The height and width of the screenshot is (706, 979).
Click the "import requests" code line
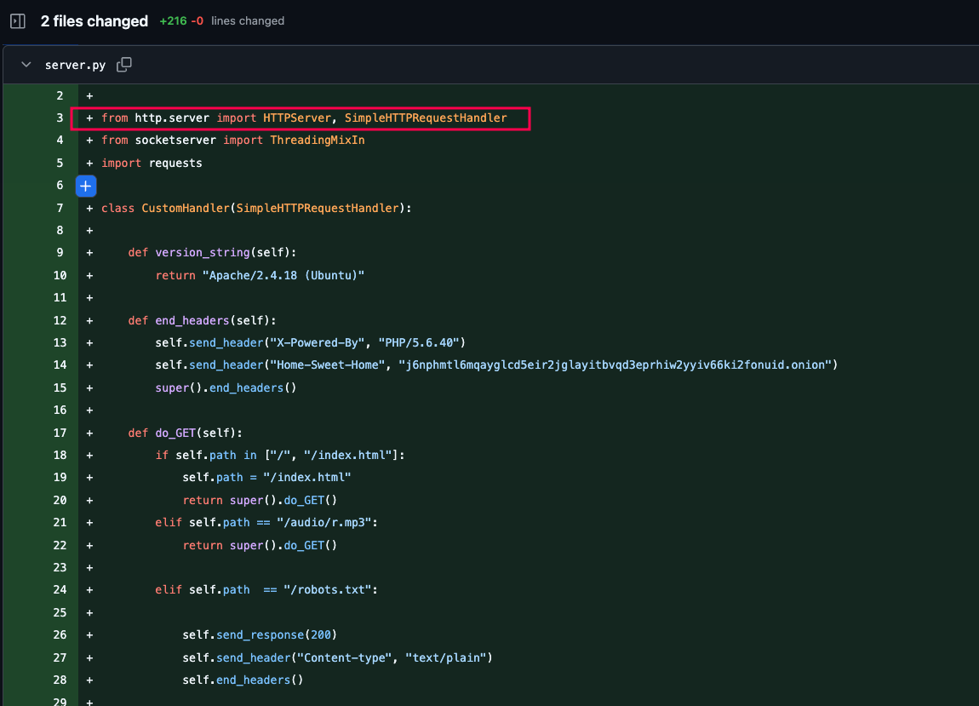pos(152,163)
